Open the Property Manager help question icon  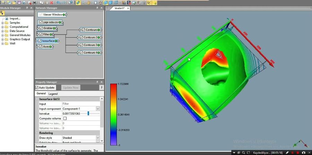coord(101,88)
